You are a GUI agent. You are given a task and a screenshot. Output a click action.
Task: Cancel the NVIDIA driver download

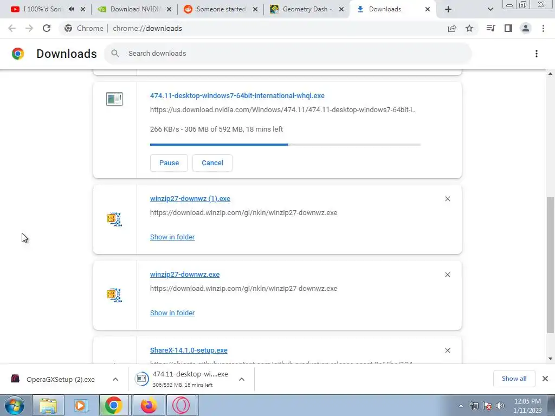pos(212,162)
